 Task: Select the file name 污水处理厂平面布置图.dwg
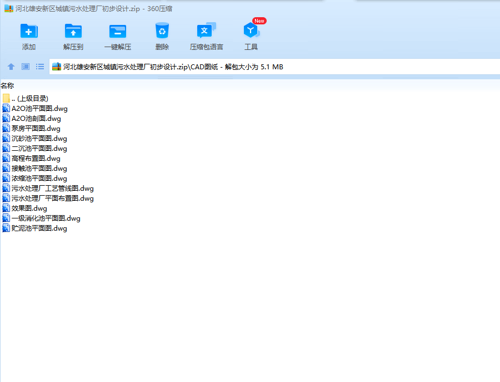coord(53,198)
